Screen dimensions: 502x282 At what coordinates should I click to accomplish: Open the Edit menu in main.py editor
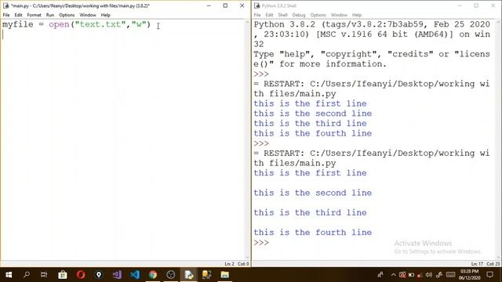coord(18,15)
